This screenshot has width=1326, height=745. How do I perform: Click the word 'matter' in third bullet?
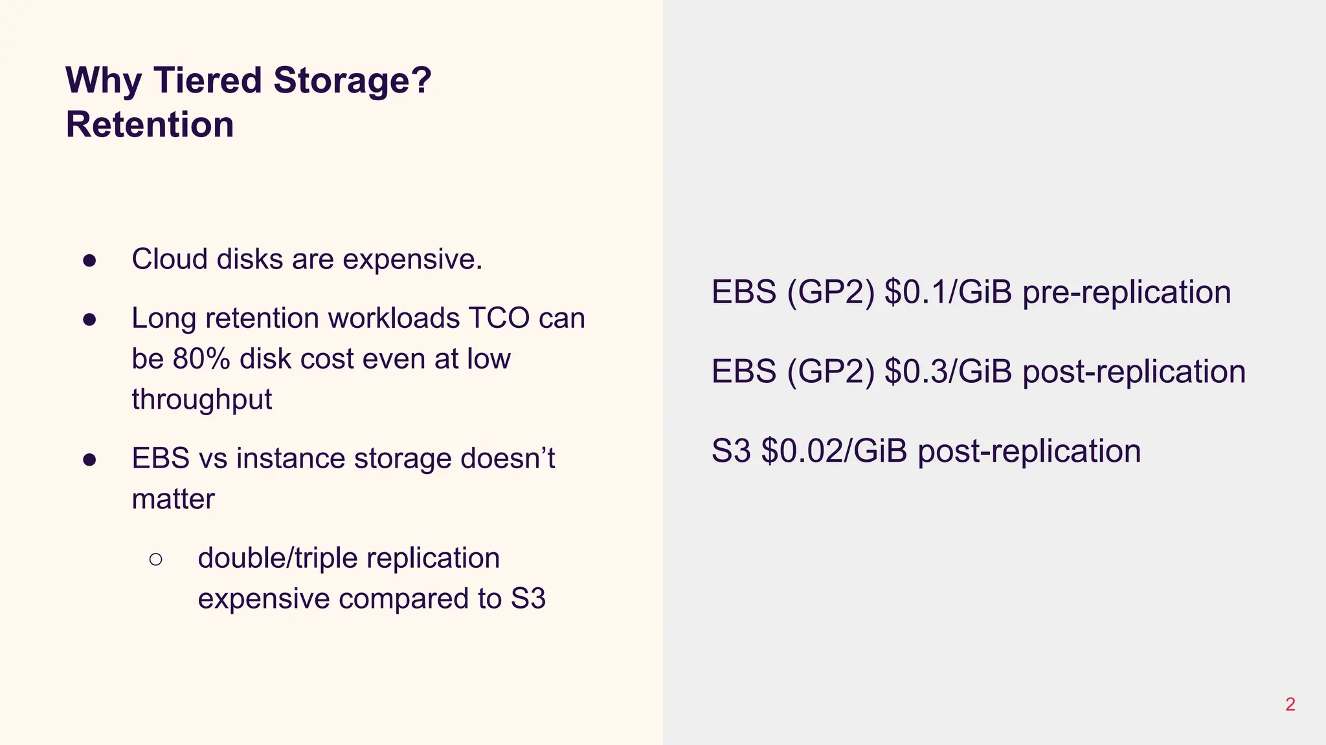(173, 499)
